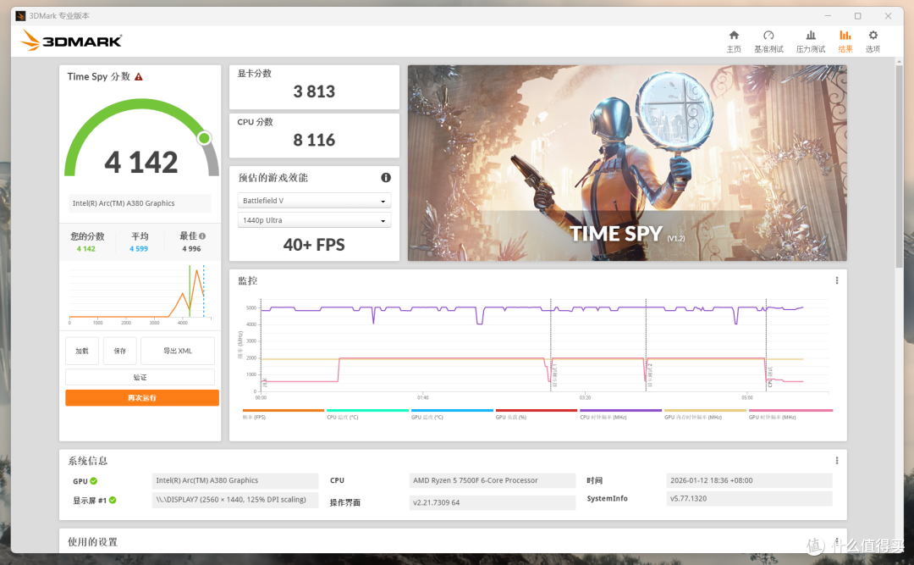This screenshot has height=565, width=914.
Task: Click the orange 再次运行 run again button
Action: (142, 397)
